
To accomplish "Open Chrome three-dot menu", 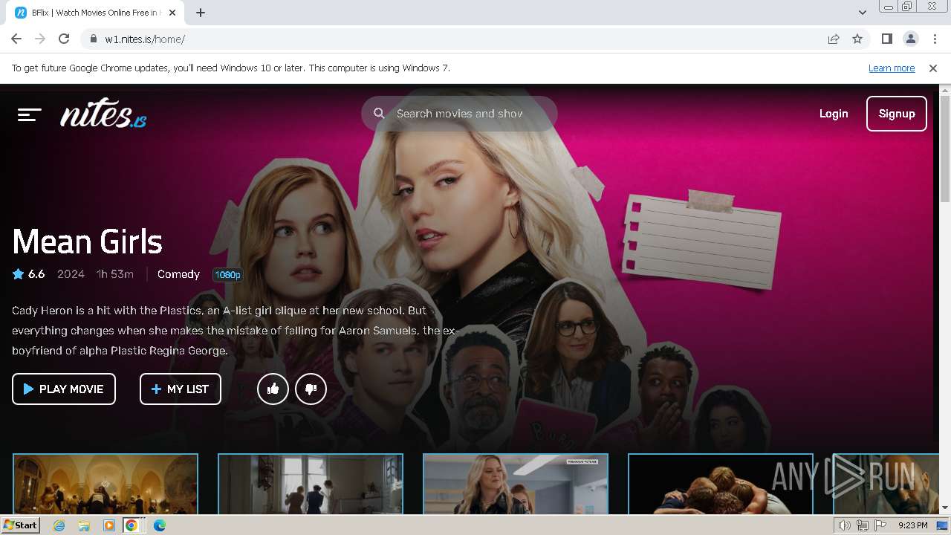I will pos(934,39).
